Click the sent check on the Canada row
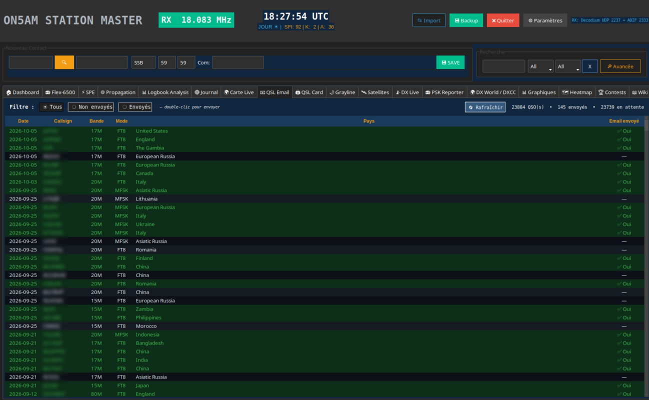The height and width of the screenshot is (400, 649). (x=619, y=173)
